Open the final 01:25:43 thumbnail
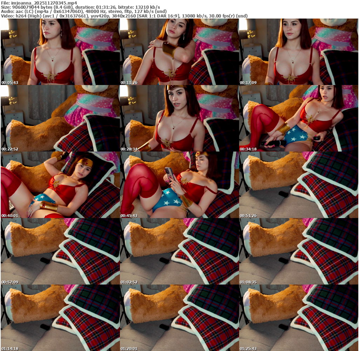359x351 pixels. pos(299,318)
